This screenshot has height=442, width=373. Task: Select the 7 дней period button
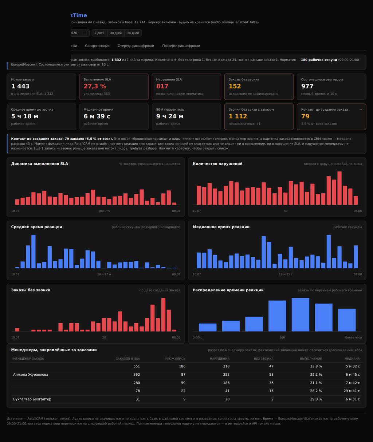(x=99, y=33)
